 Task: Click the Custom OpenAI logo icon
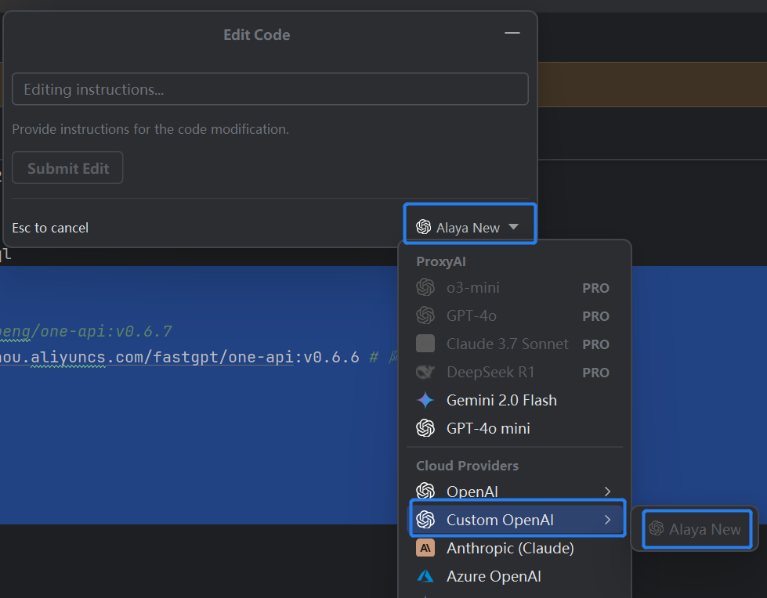tap(425, 520)
